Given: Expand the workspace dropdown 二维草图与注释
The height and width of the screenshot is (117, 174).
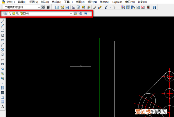Looking at the screenshot, I should click(x=39, y=7).
